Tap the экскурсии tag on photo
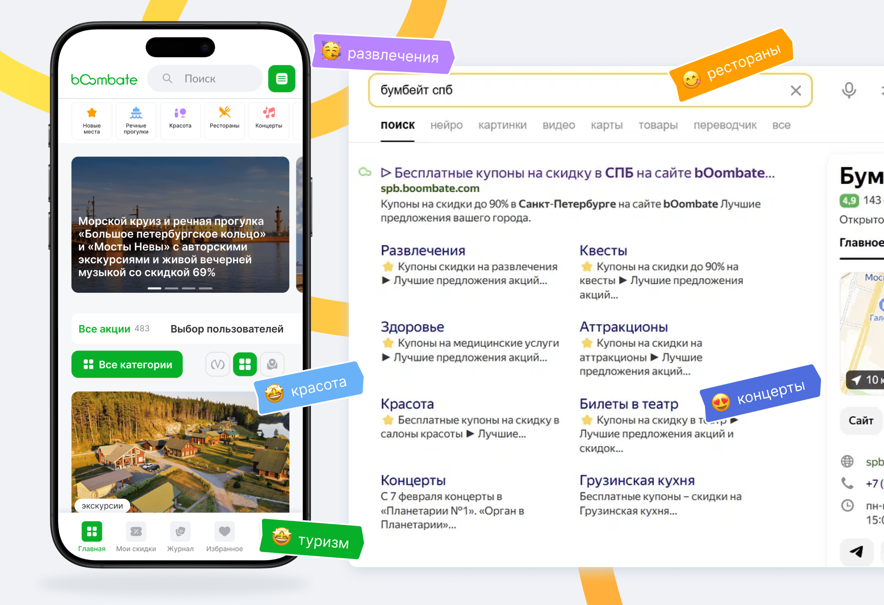 102,506
